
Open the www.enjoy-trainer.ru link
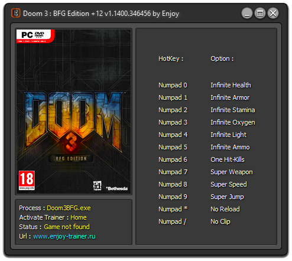pos(64,236)
